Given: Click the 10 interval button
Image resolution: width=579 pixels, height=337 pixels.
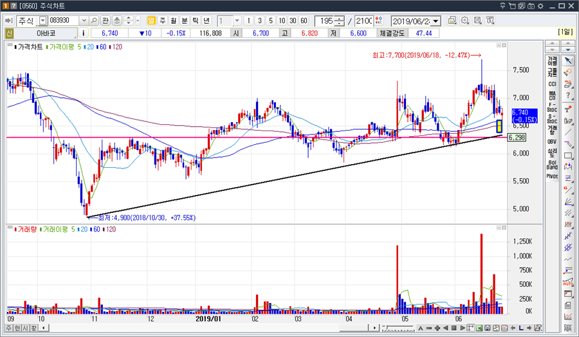Looking at the screenshot, I should click(282, 21).
